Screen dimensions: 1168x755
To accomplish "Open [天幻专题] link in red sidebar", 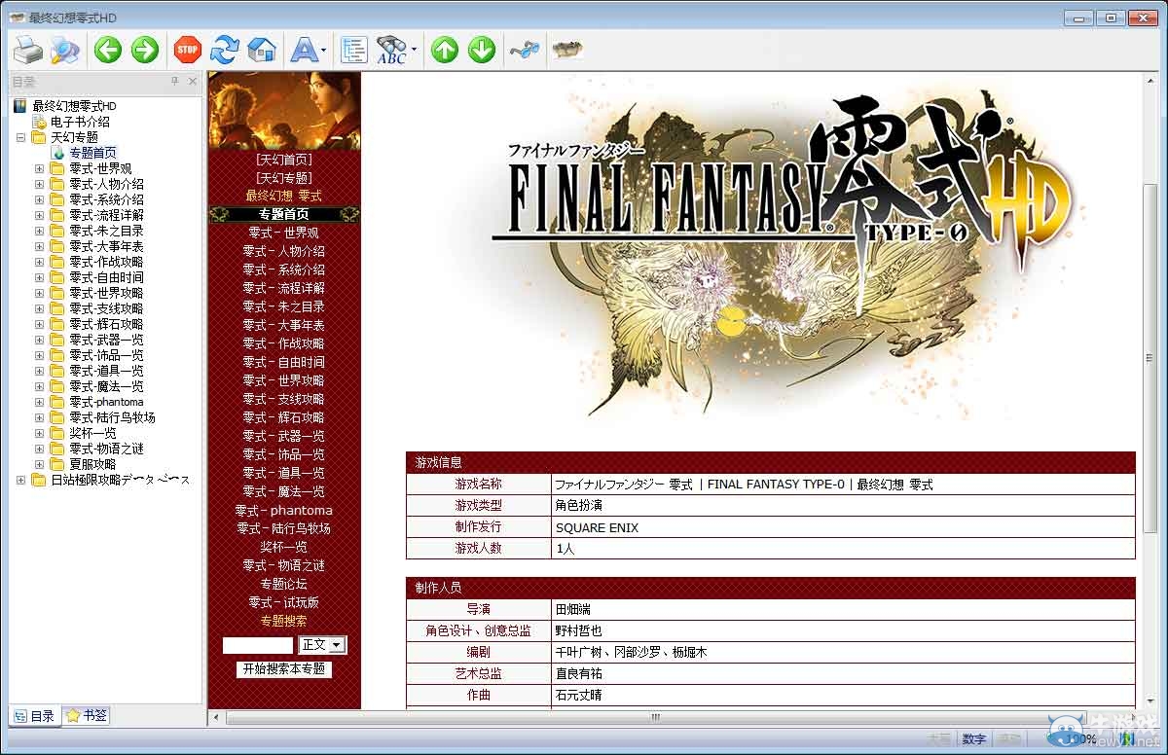I will click(x=283, y=177).
